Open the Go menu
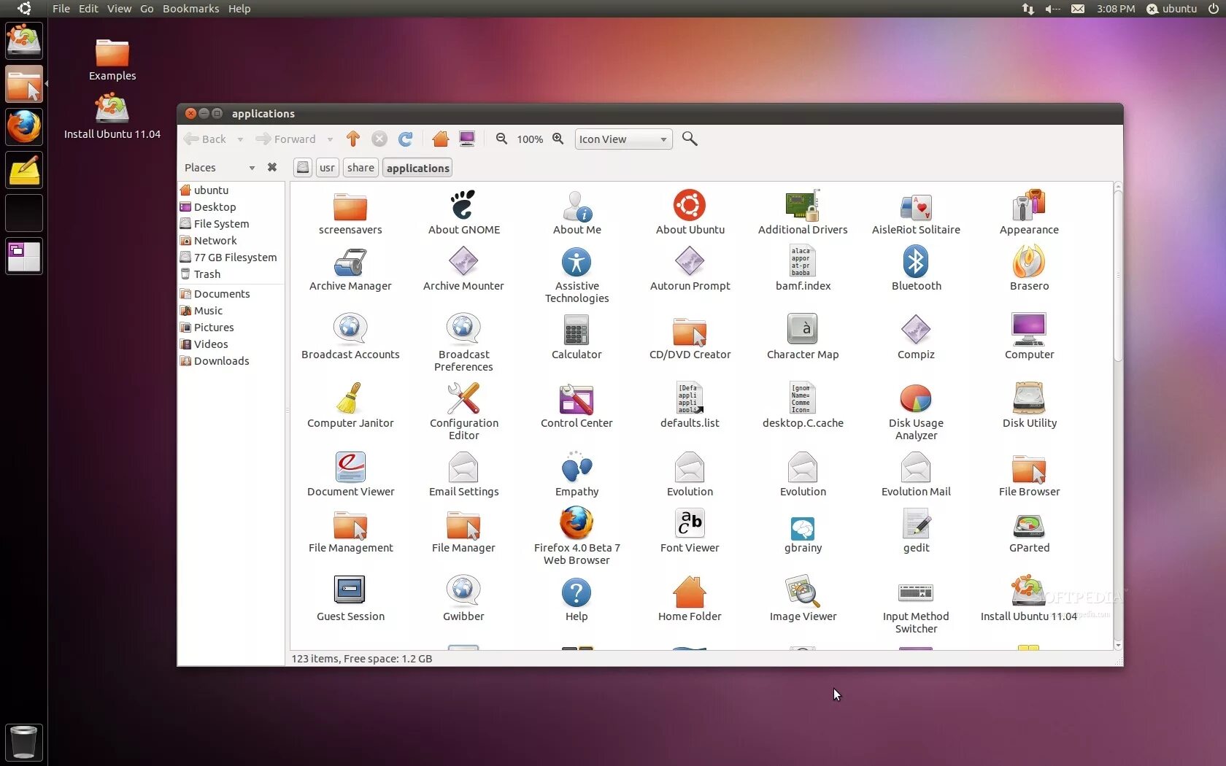The width and height of the screenshot is (1226, 766). (x=147, y=9)
